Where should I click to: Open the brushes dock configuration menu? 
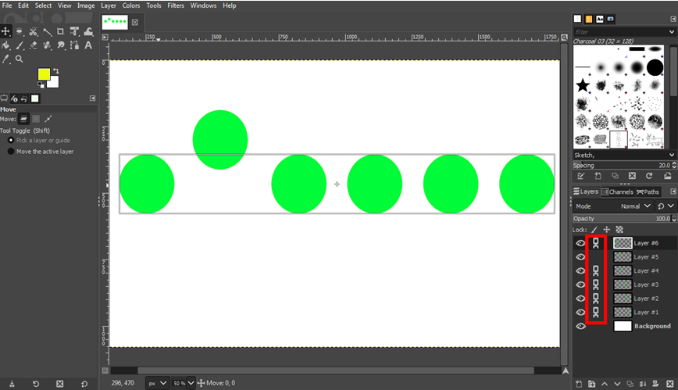point(673,19)
